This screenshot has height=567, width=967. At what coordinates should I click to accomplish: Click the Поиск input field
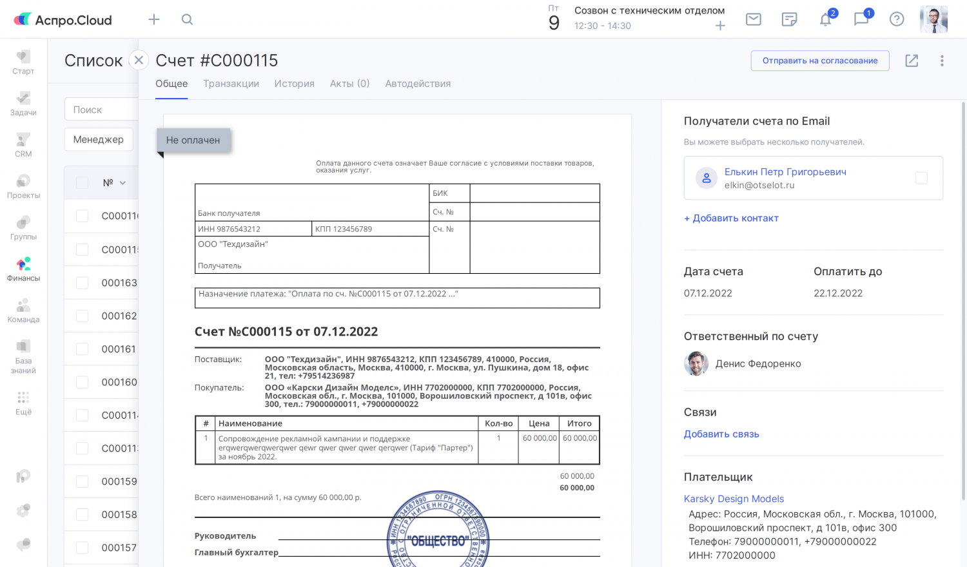[102, 110]
